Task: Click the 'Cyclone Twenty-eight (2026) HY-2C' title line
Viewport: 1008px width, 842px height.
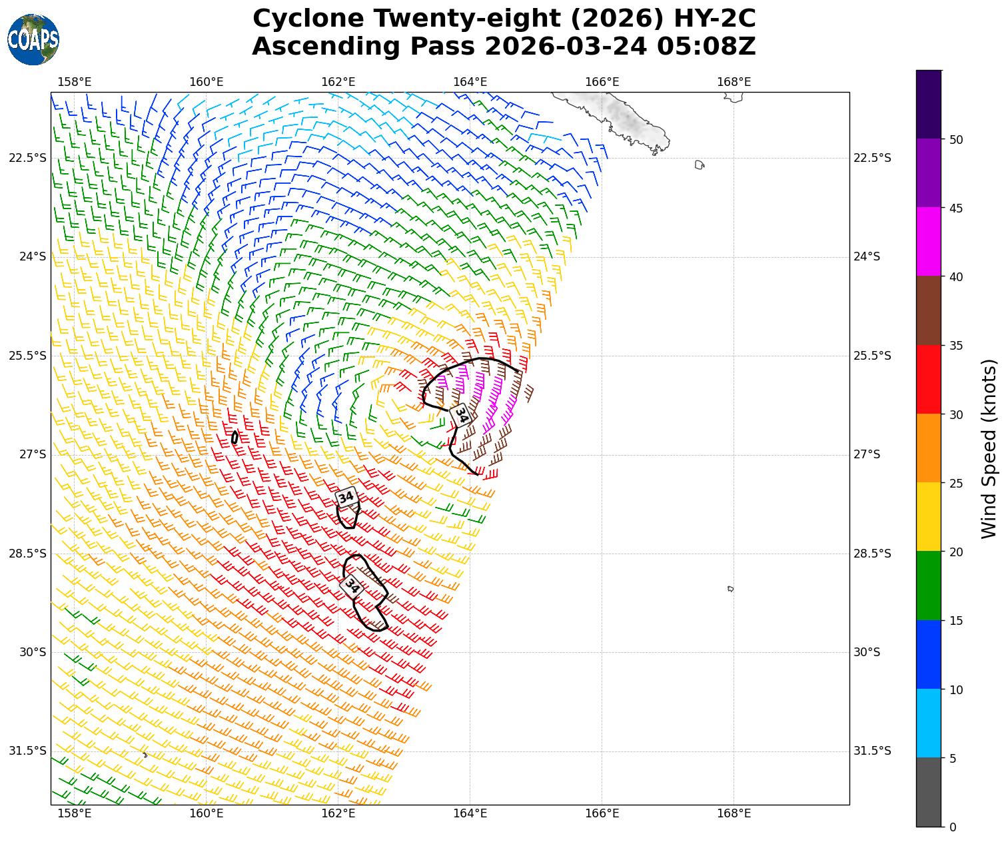Action: pyautogui.click(x=504, y=19)
